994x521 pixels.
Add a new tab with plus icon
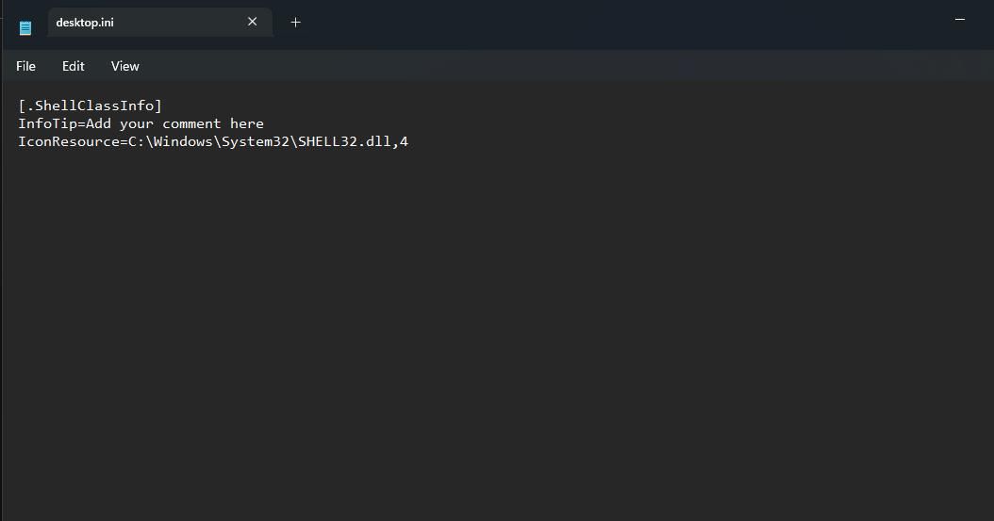(295, 22)
